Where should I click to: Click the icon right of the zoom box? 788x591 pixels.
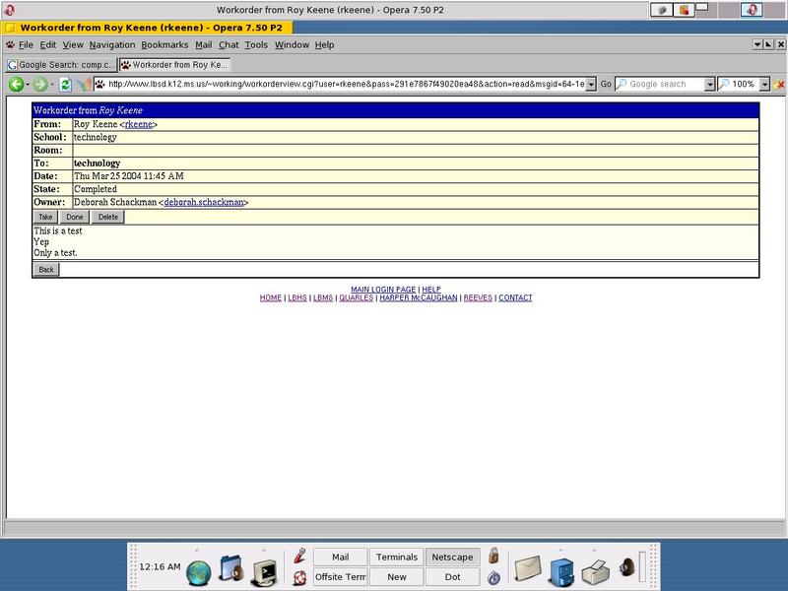(779, 84)
